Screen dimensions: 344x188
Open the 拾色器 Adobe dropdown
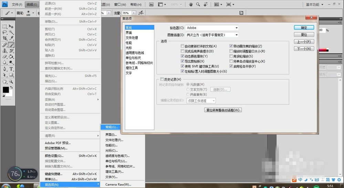pyautogui.click(x=212, y=28)
